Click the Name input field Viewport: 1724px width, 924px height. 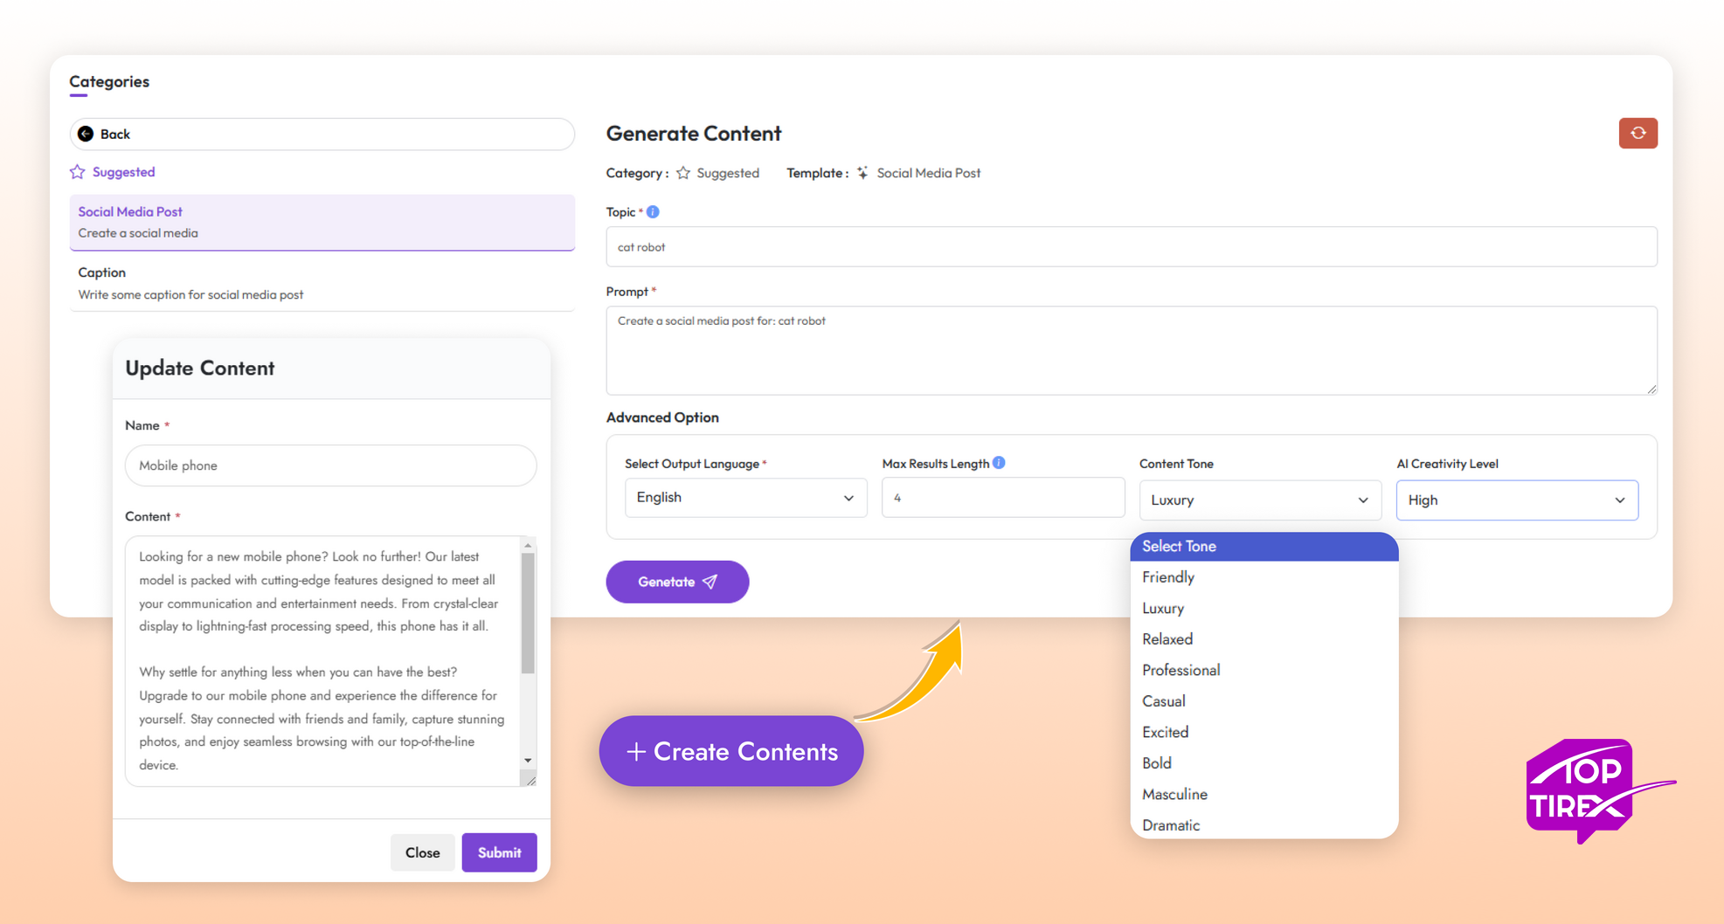[x=330, y=465]
